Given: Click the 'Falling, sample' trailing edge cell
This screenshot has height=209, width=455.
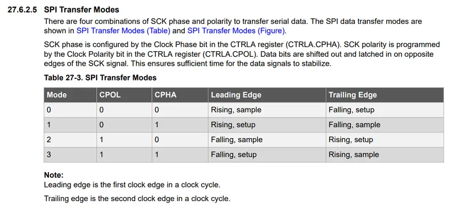Looking at the screenshot, I should (x=385, y=124).
